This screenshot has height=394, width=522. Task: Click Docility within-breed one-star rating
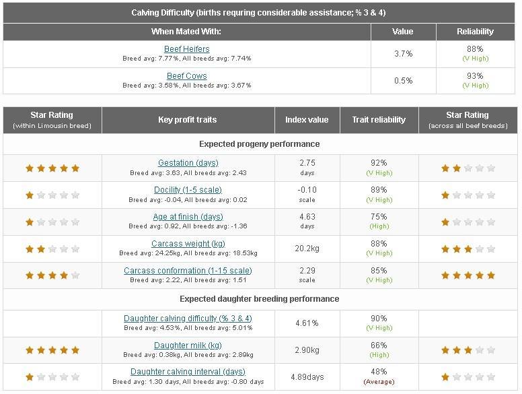[52, 195]
